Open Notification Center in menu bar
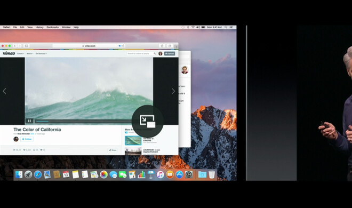The height and width of the screenshot is (208, 352). pos(231,27)
